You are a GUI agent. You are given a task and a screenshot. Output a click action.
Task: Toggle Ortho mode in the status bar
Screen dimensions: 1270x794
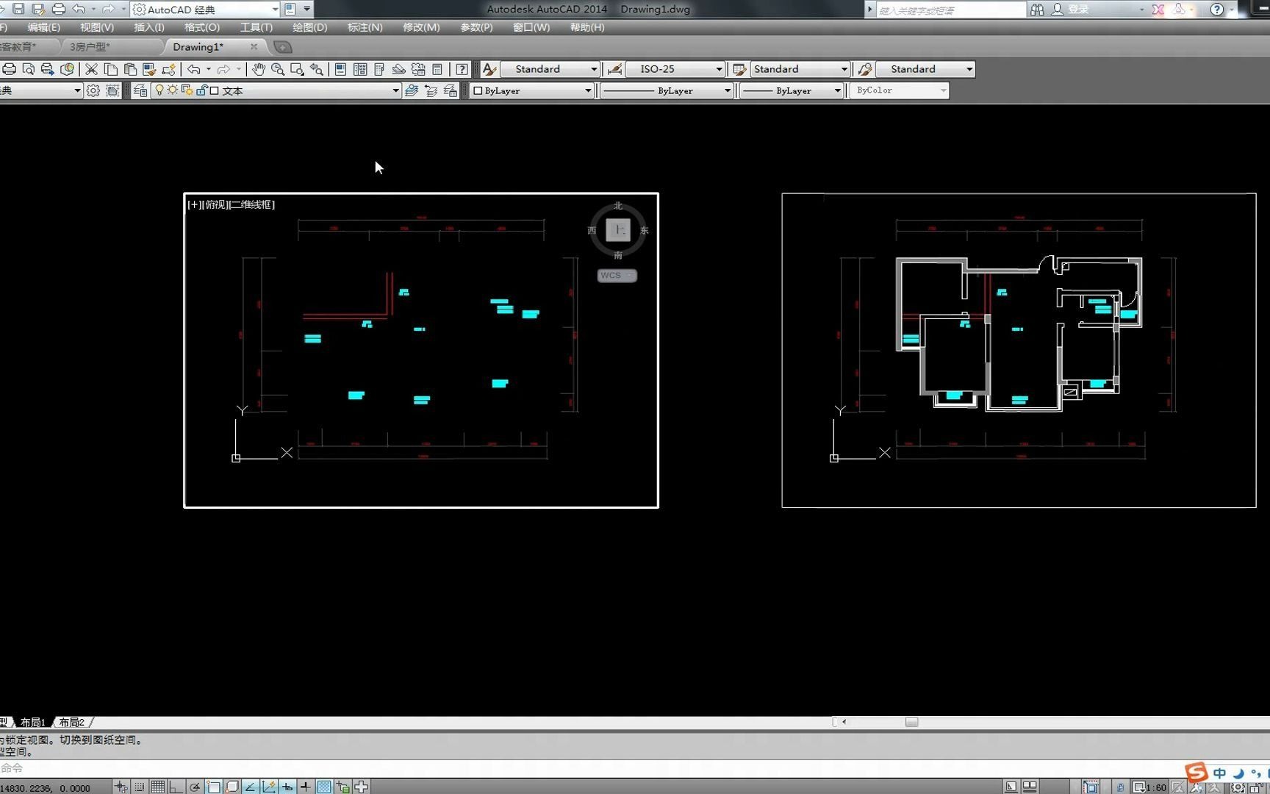coord(176,787)
